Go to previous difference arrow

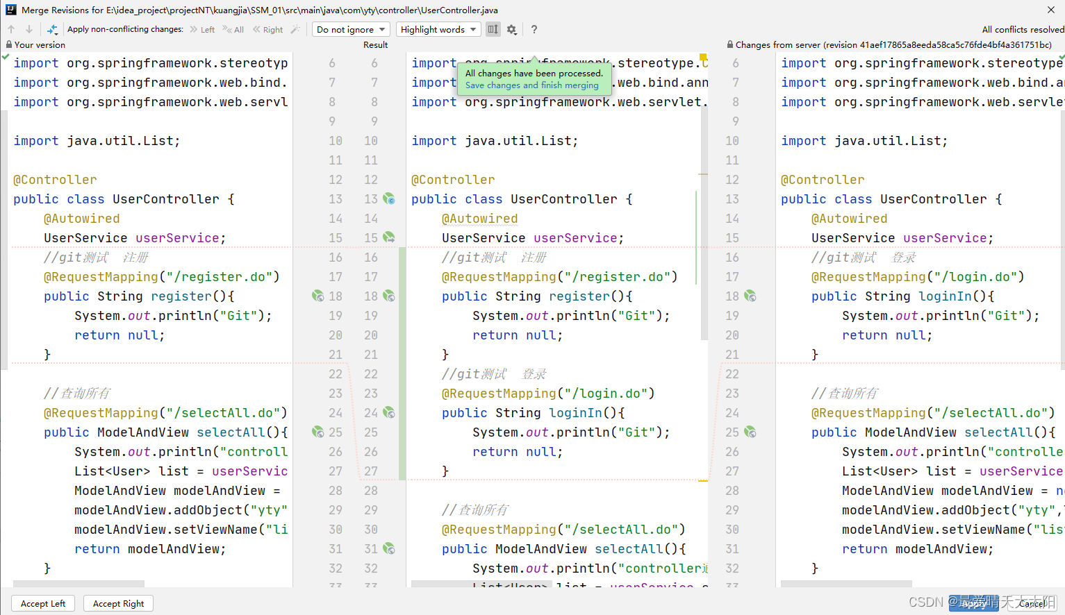12,29
